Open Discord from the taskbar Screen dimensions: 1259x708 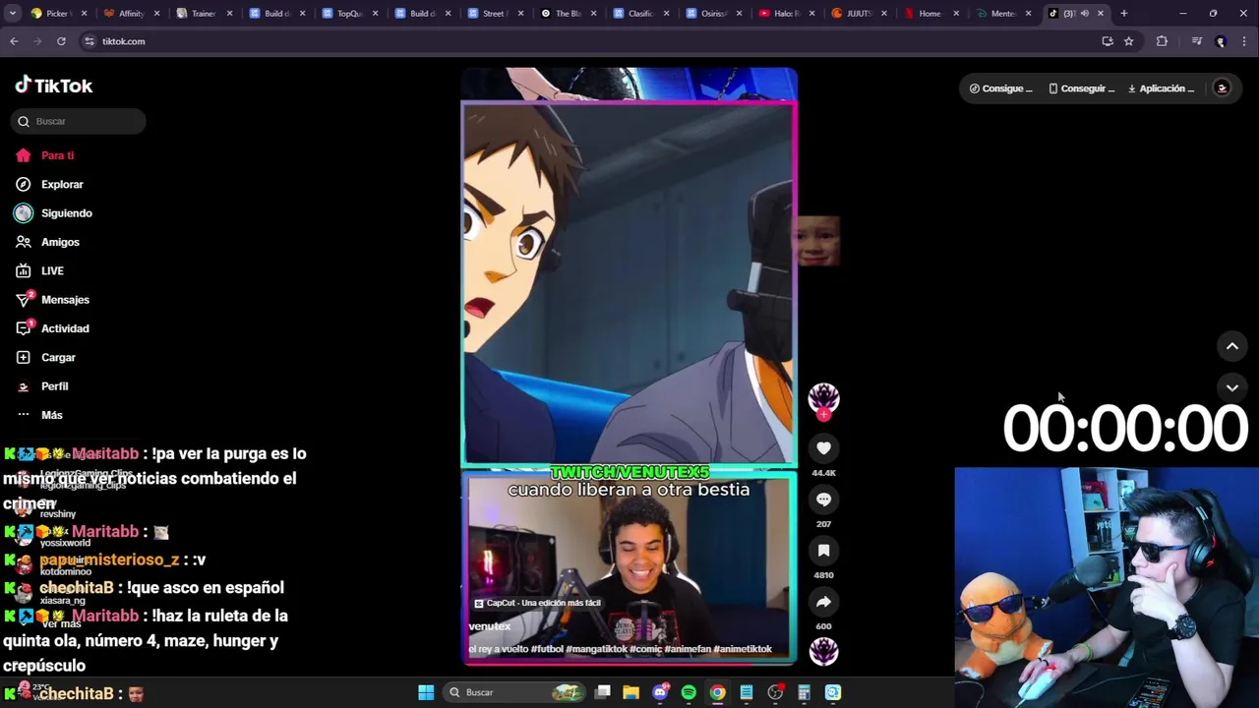point(660,692)
